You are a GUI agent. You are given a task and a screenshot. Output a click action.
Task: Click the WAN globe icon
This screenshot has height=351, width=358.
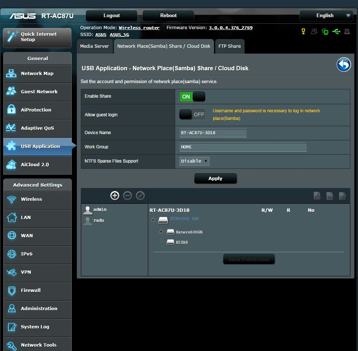12,235
